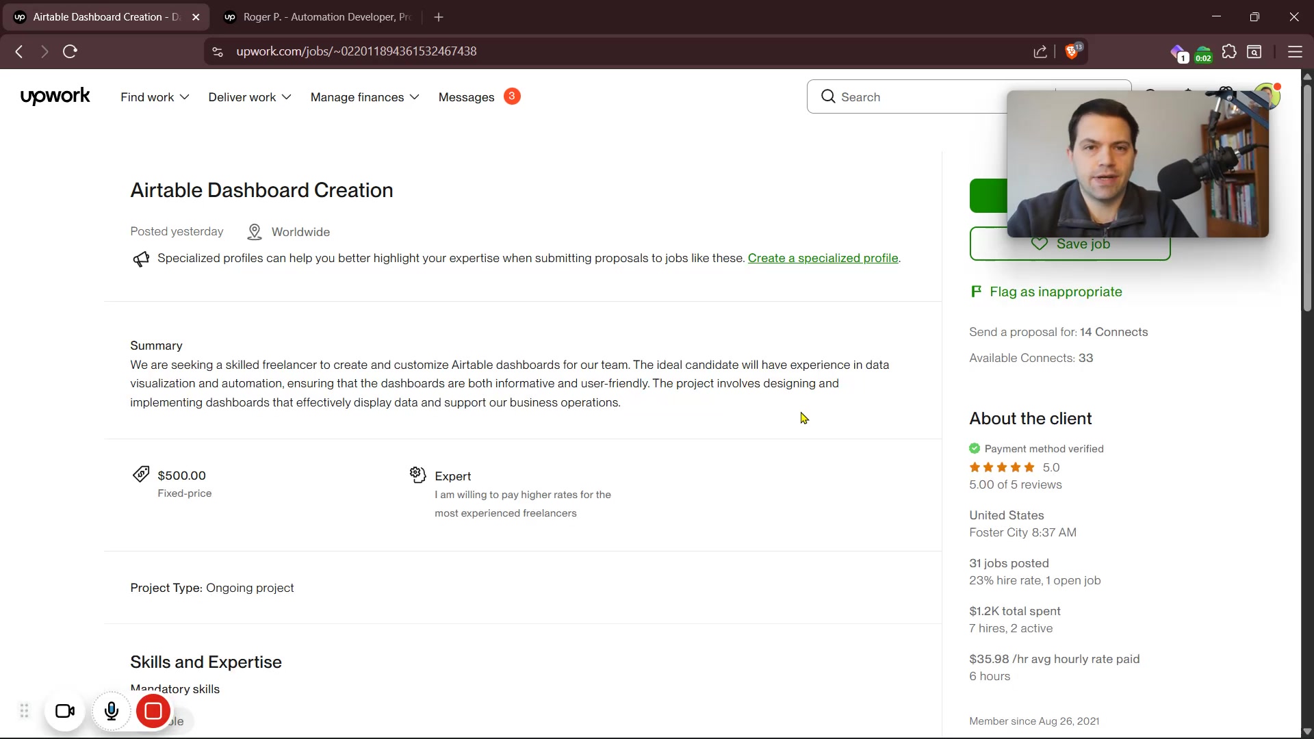Viewport: 1314px width, 739px height.
Task: Open the browser extensions puzzle icon
Action: [x=1229, y=51]
